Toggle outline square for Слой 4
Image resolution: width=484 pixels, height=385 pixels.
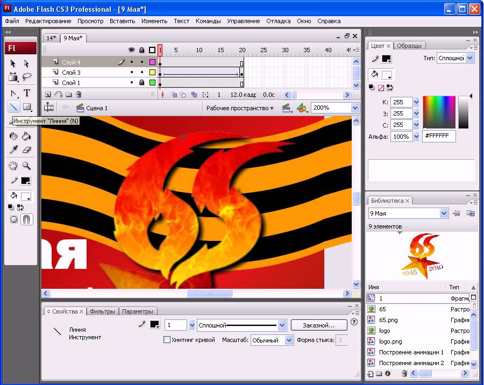152,62
